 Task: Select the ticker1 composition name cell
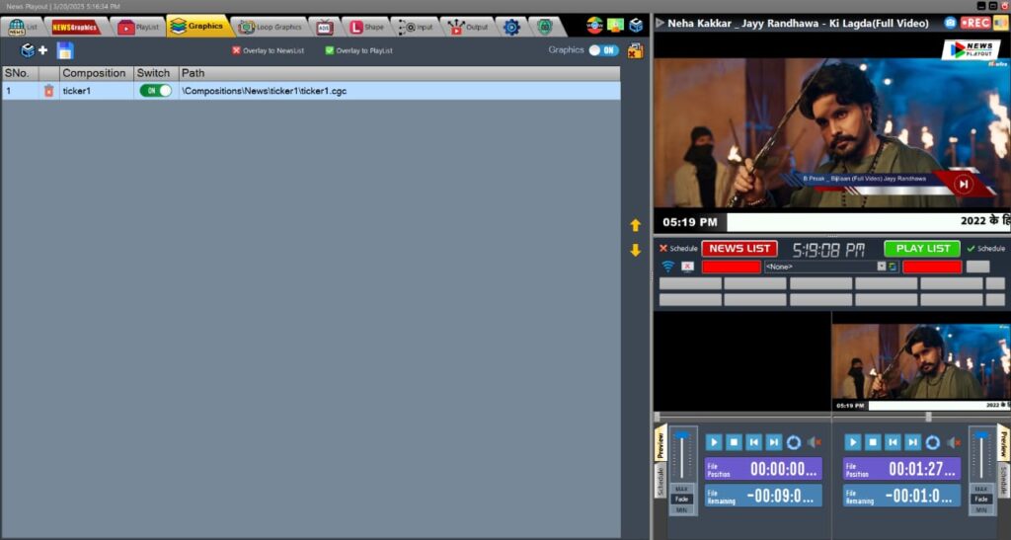(x=96, y=91)
